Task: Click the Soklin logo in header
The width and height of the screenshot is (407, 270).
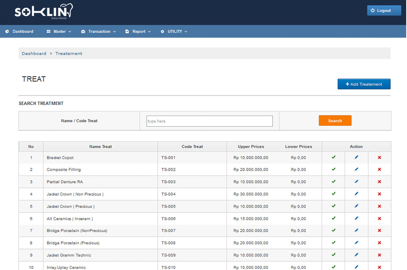Action: click(44, 12)
